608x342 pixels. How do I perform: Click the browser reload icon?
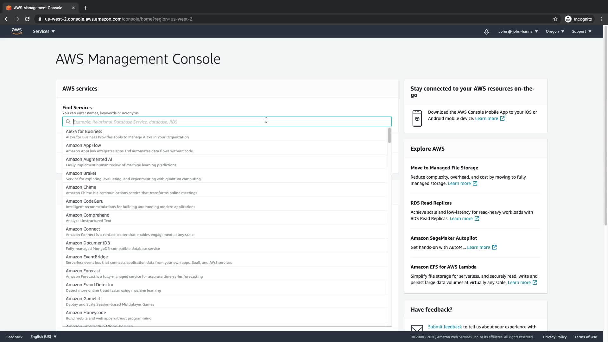(x=27, y=19)
